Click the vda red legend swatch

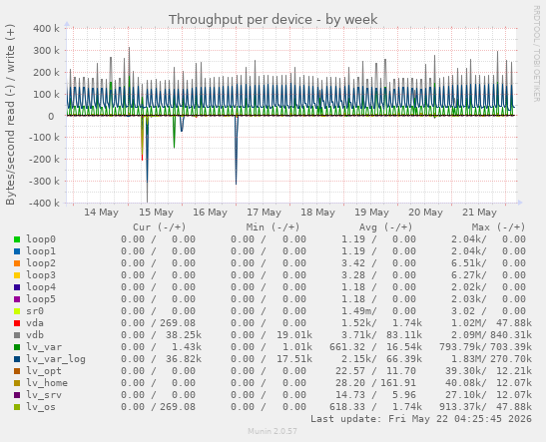point(17,323)
